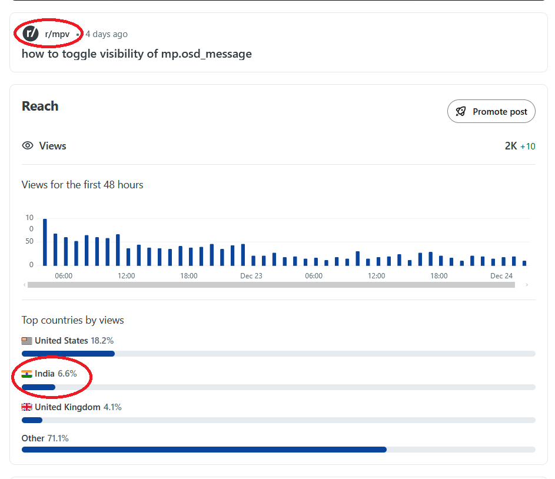Click the 50 value on chart y-axis
This screenshot has height=479, width=555.
29,241
